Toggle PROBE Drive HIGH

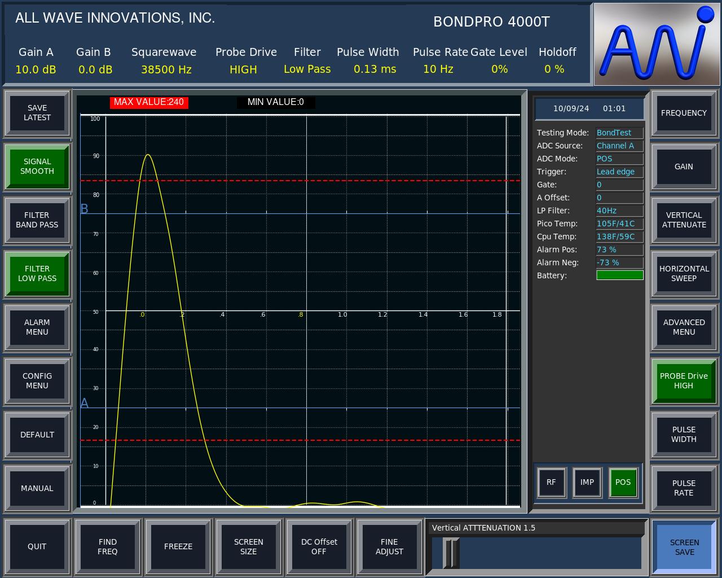684,381
